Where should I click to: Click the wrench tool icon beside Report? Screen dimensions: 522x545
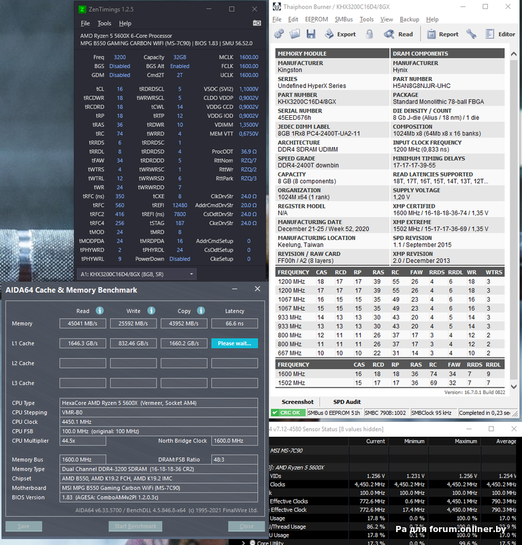pos(471,33)
